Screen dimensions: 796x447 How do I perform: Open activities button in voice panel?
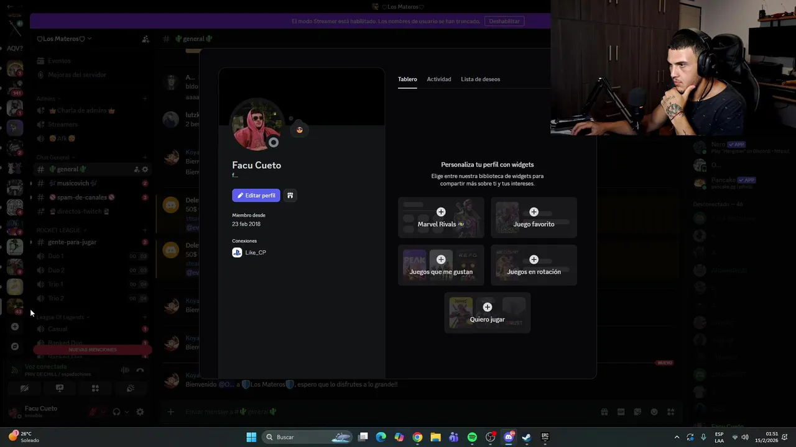(95, 388)
